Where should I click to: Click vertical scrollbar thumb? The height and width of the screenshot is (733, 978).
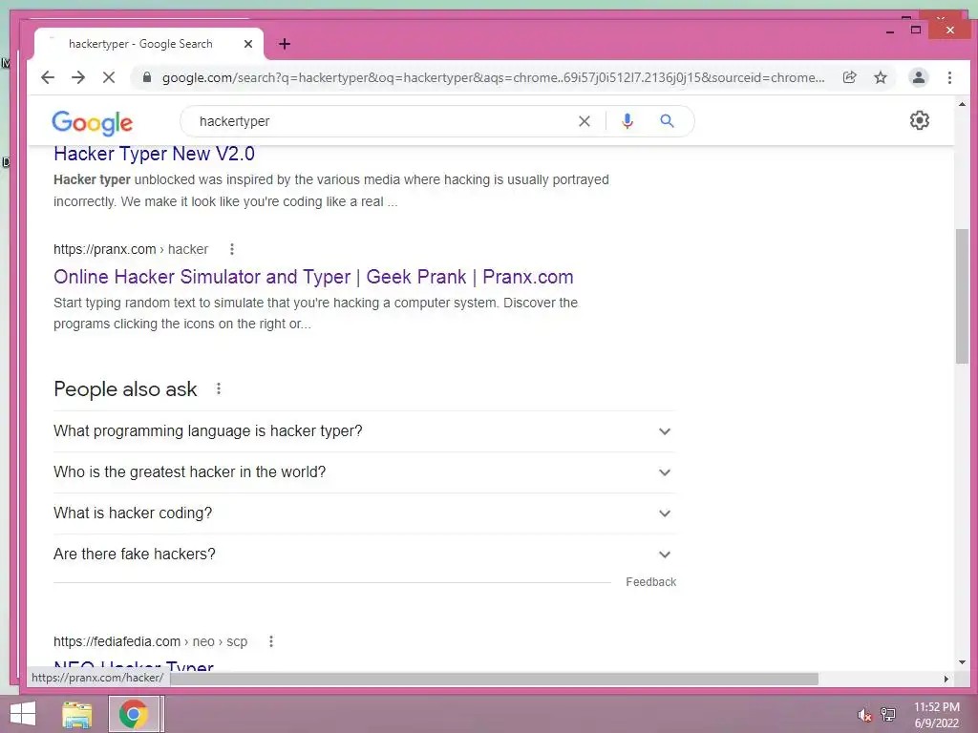(x=962, y=296)
